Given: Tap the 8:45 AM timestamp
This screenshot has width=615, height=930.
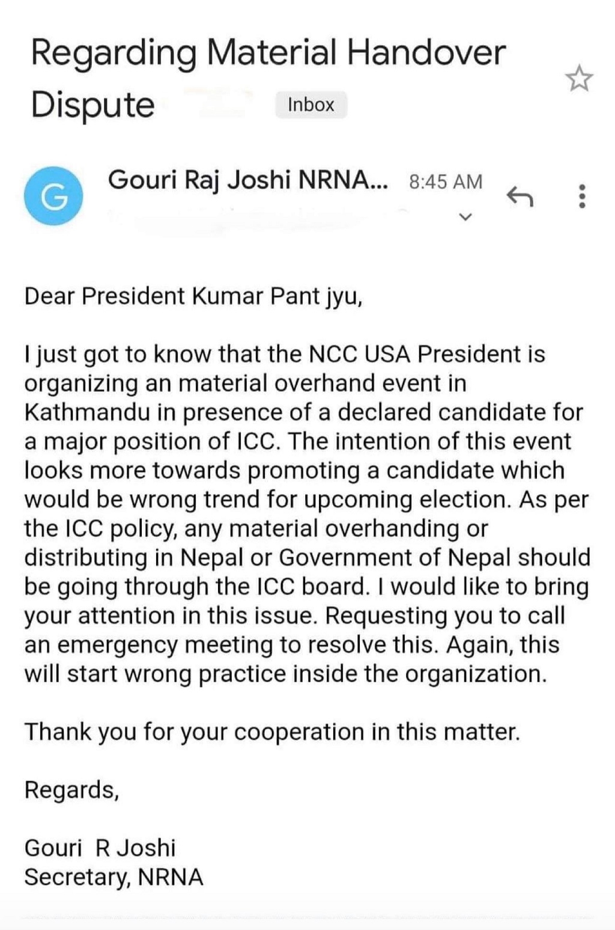Looking at the screenshot, I should pyautogui.click(x=446, y=182).
